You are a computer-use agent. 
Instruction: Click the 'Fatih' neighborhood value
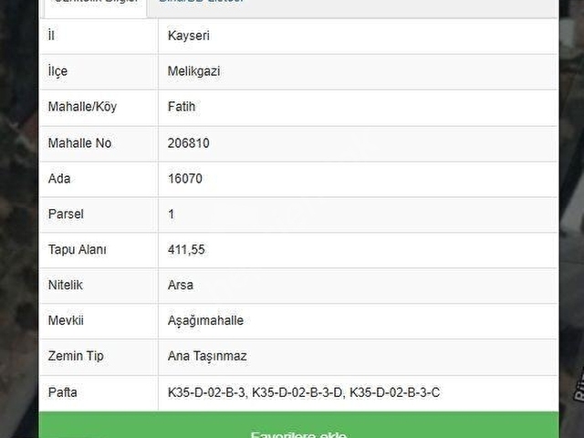coord(182,107)
